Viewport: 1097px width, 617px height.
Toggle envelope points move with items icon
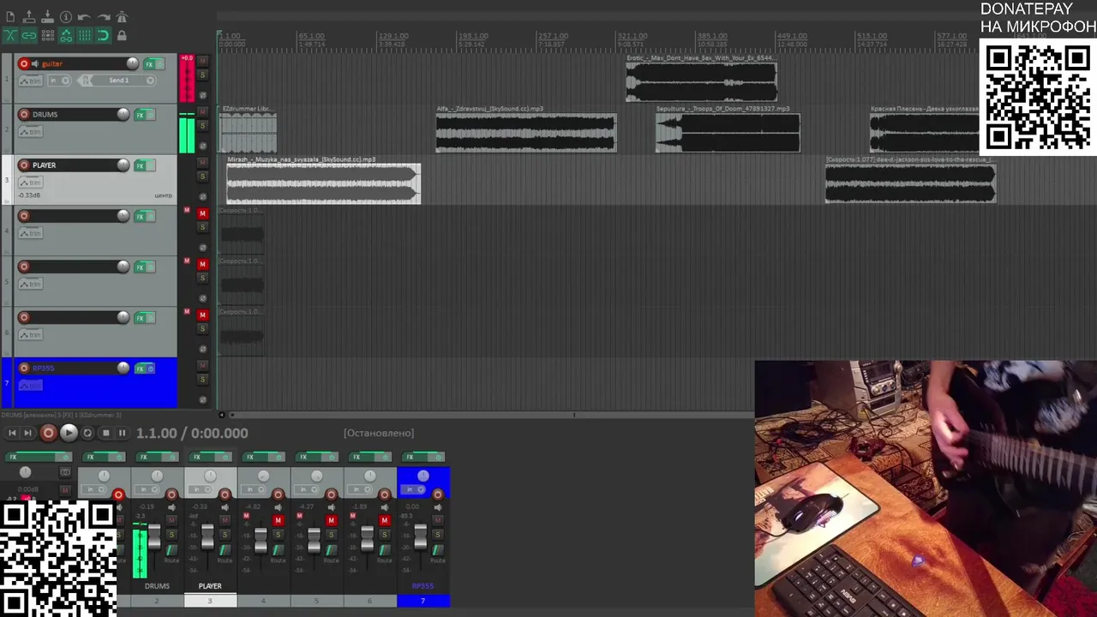coord(66,36)
